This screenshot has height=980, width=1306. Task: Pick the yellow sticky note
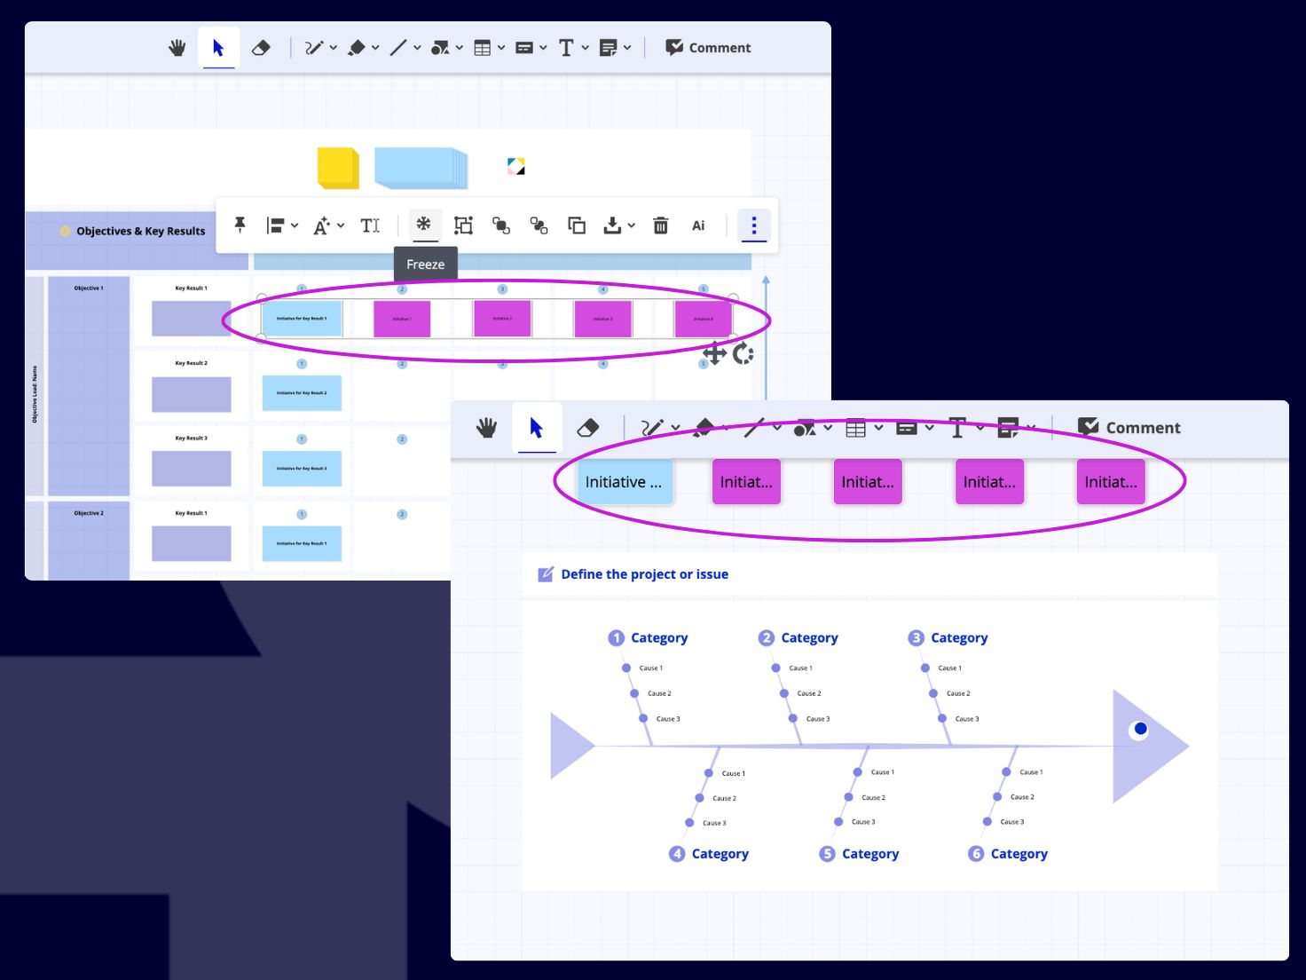338,168
